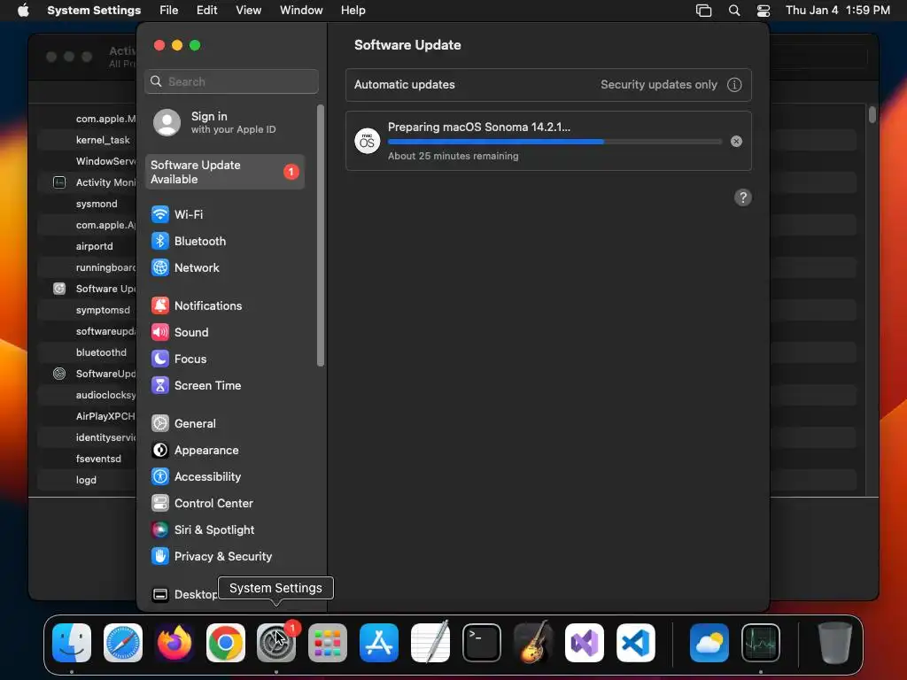Click the Automatic updates info icon
The height and width of the screenshot is (680, 907).
734,85
